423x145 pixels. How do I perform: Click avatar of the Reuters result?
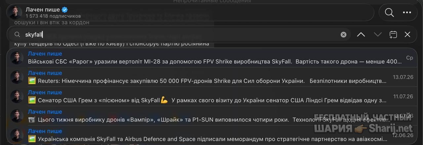click(17, 77)
